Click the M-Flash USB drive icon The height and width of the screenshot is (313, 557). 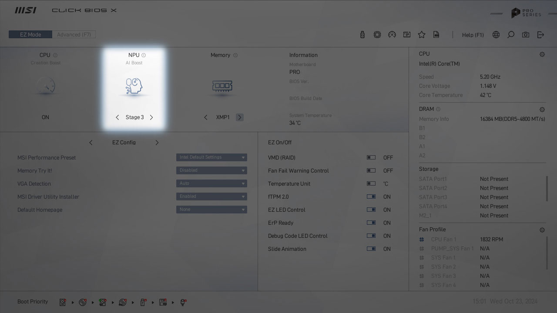(362, 35)
